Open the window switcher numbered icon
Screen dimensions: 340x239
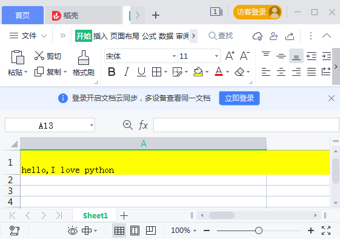(216, 12)
